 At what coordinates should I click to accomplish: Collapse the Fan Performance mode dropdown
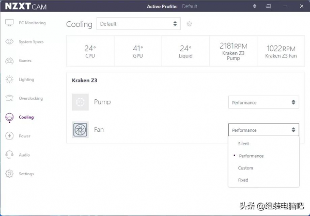(x=263, y=130)
